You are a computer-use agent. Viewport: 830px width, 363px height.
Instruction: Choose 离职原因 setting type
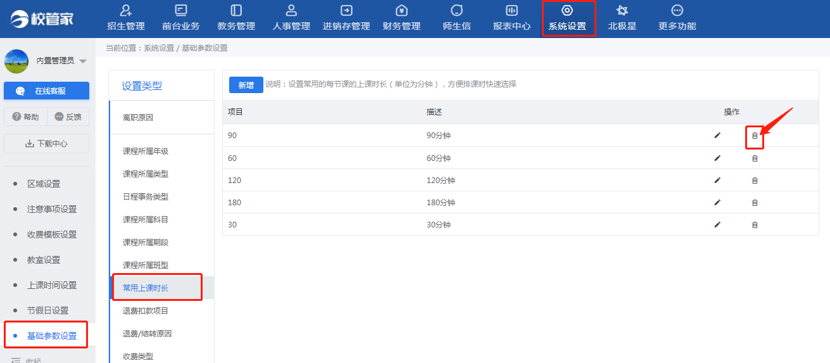pyautogui.click(x=138, y=118)
